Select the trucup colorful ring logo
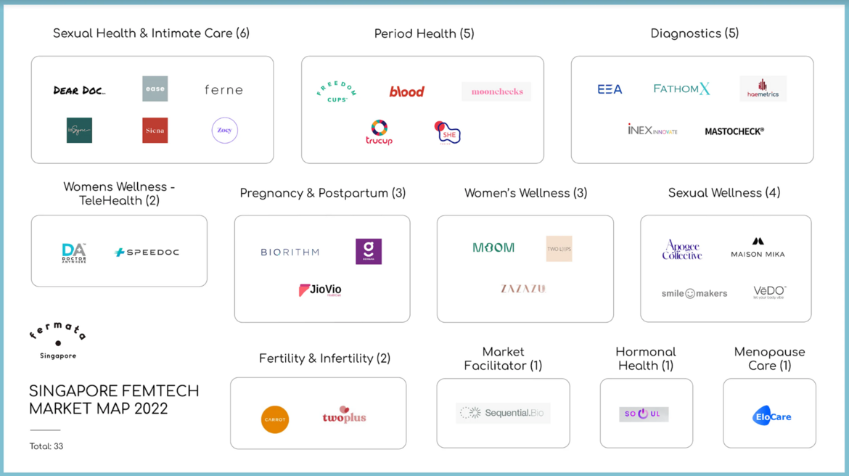 pos(379,132)
